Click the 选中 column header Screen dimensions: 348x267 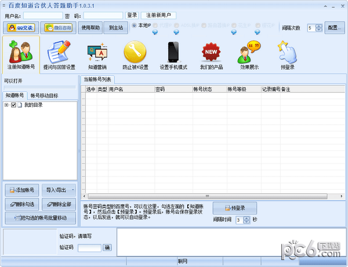click(91, 89)
